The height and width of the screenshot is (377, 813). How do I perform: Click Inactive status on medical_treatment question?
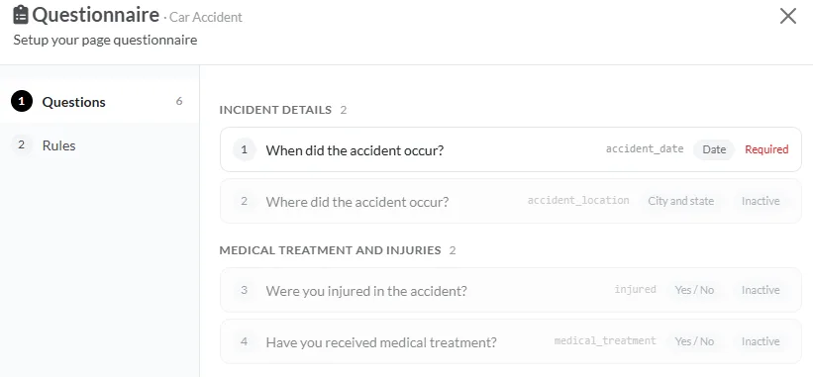(x=761, y=341)
